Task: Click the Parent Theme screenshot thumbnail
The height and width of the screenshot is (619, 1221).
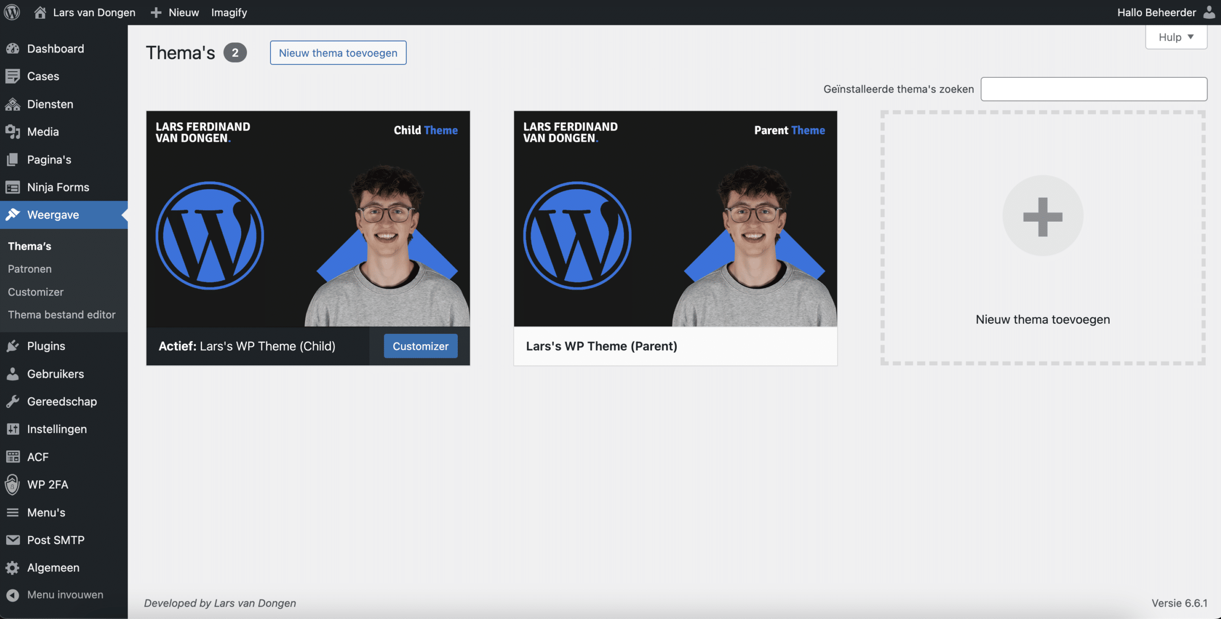Action: pos(675,219)
